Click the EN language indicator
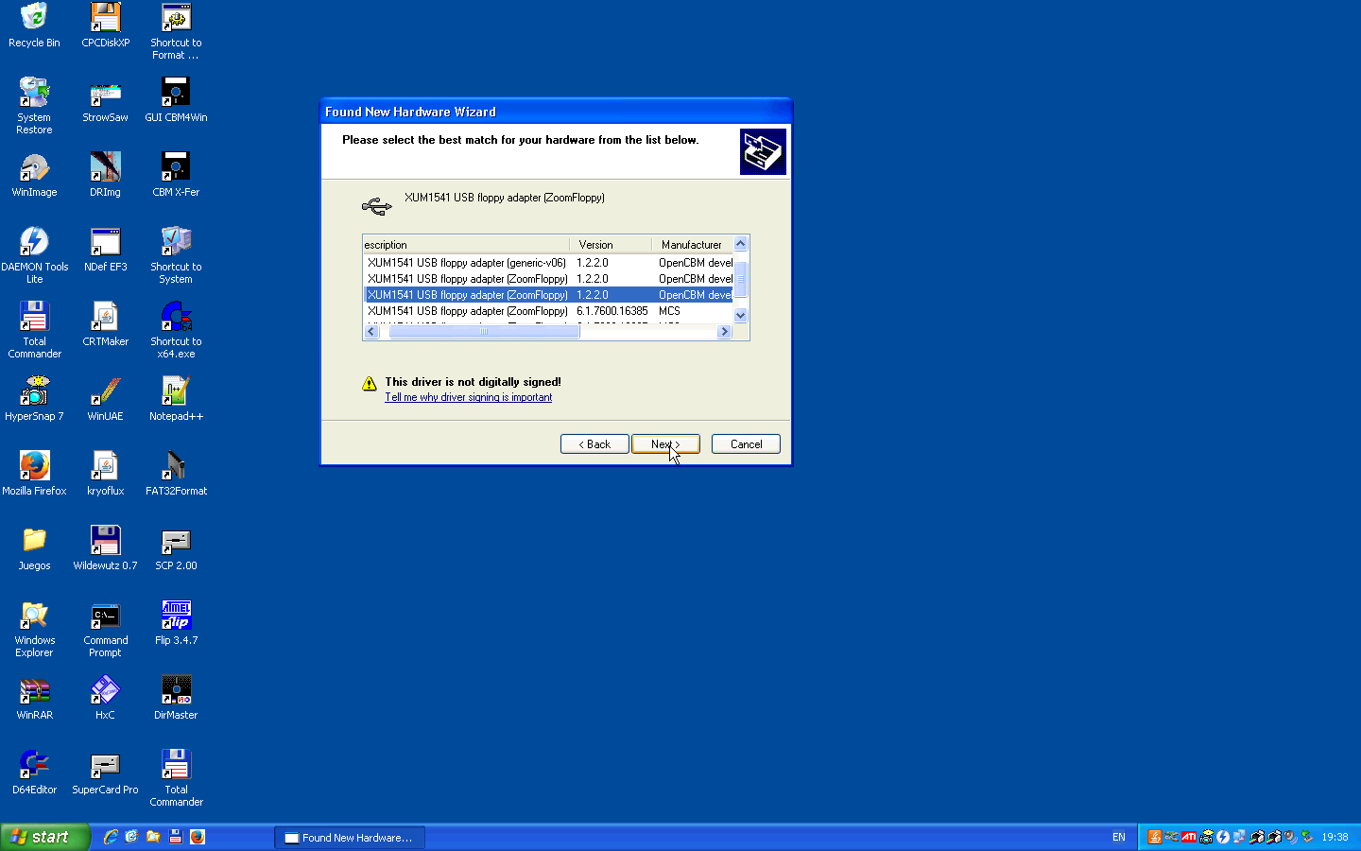Screen dimensions: 1361x851 (x=1119, y=838)
